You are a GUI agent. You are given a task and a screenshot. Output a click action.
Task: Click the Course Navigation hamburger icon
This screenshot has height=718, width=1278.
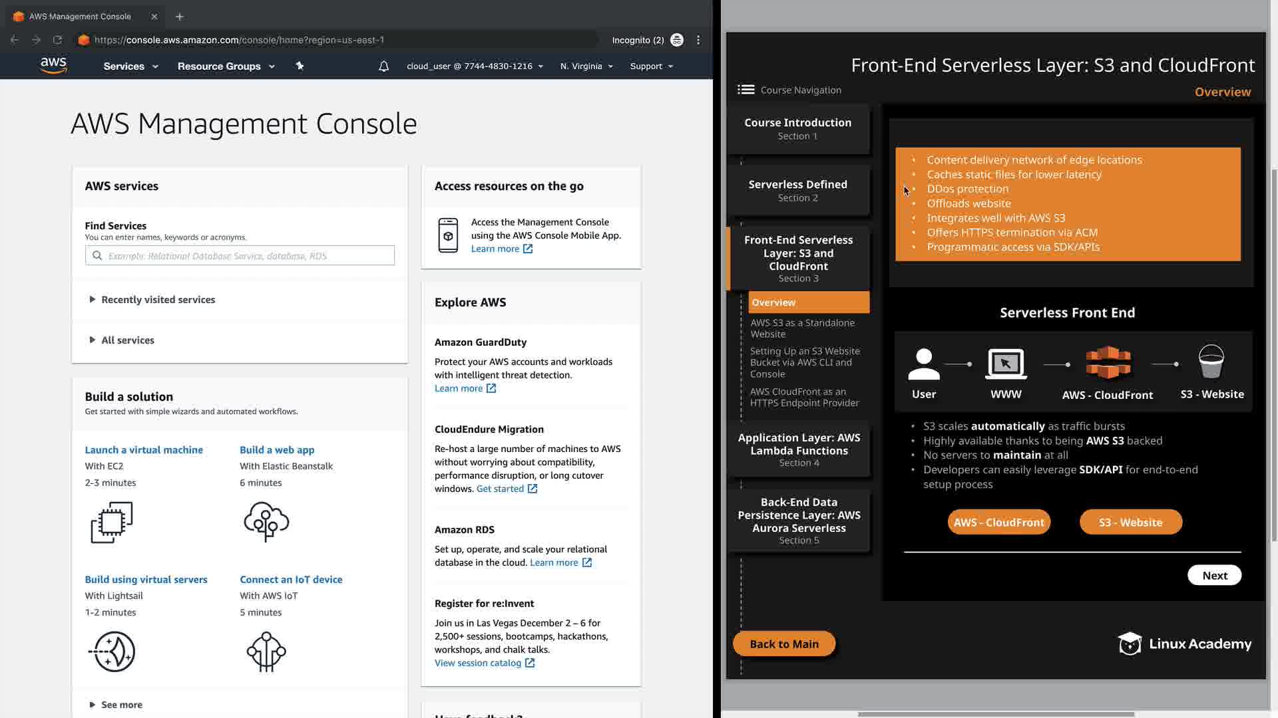(745, 90)
